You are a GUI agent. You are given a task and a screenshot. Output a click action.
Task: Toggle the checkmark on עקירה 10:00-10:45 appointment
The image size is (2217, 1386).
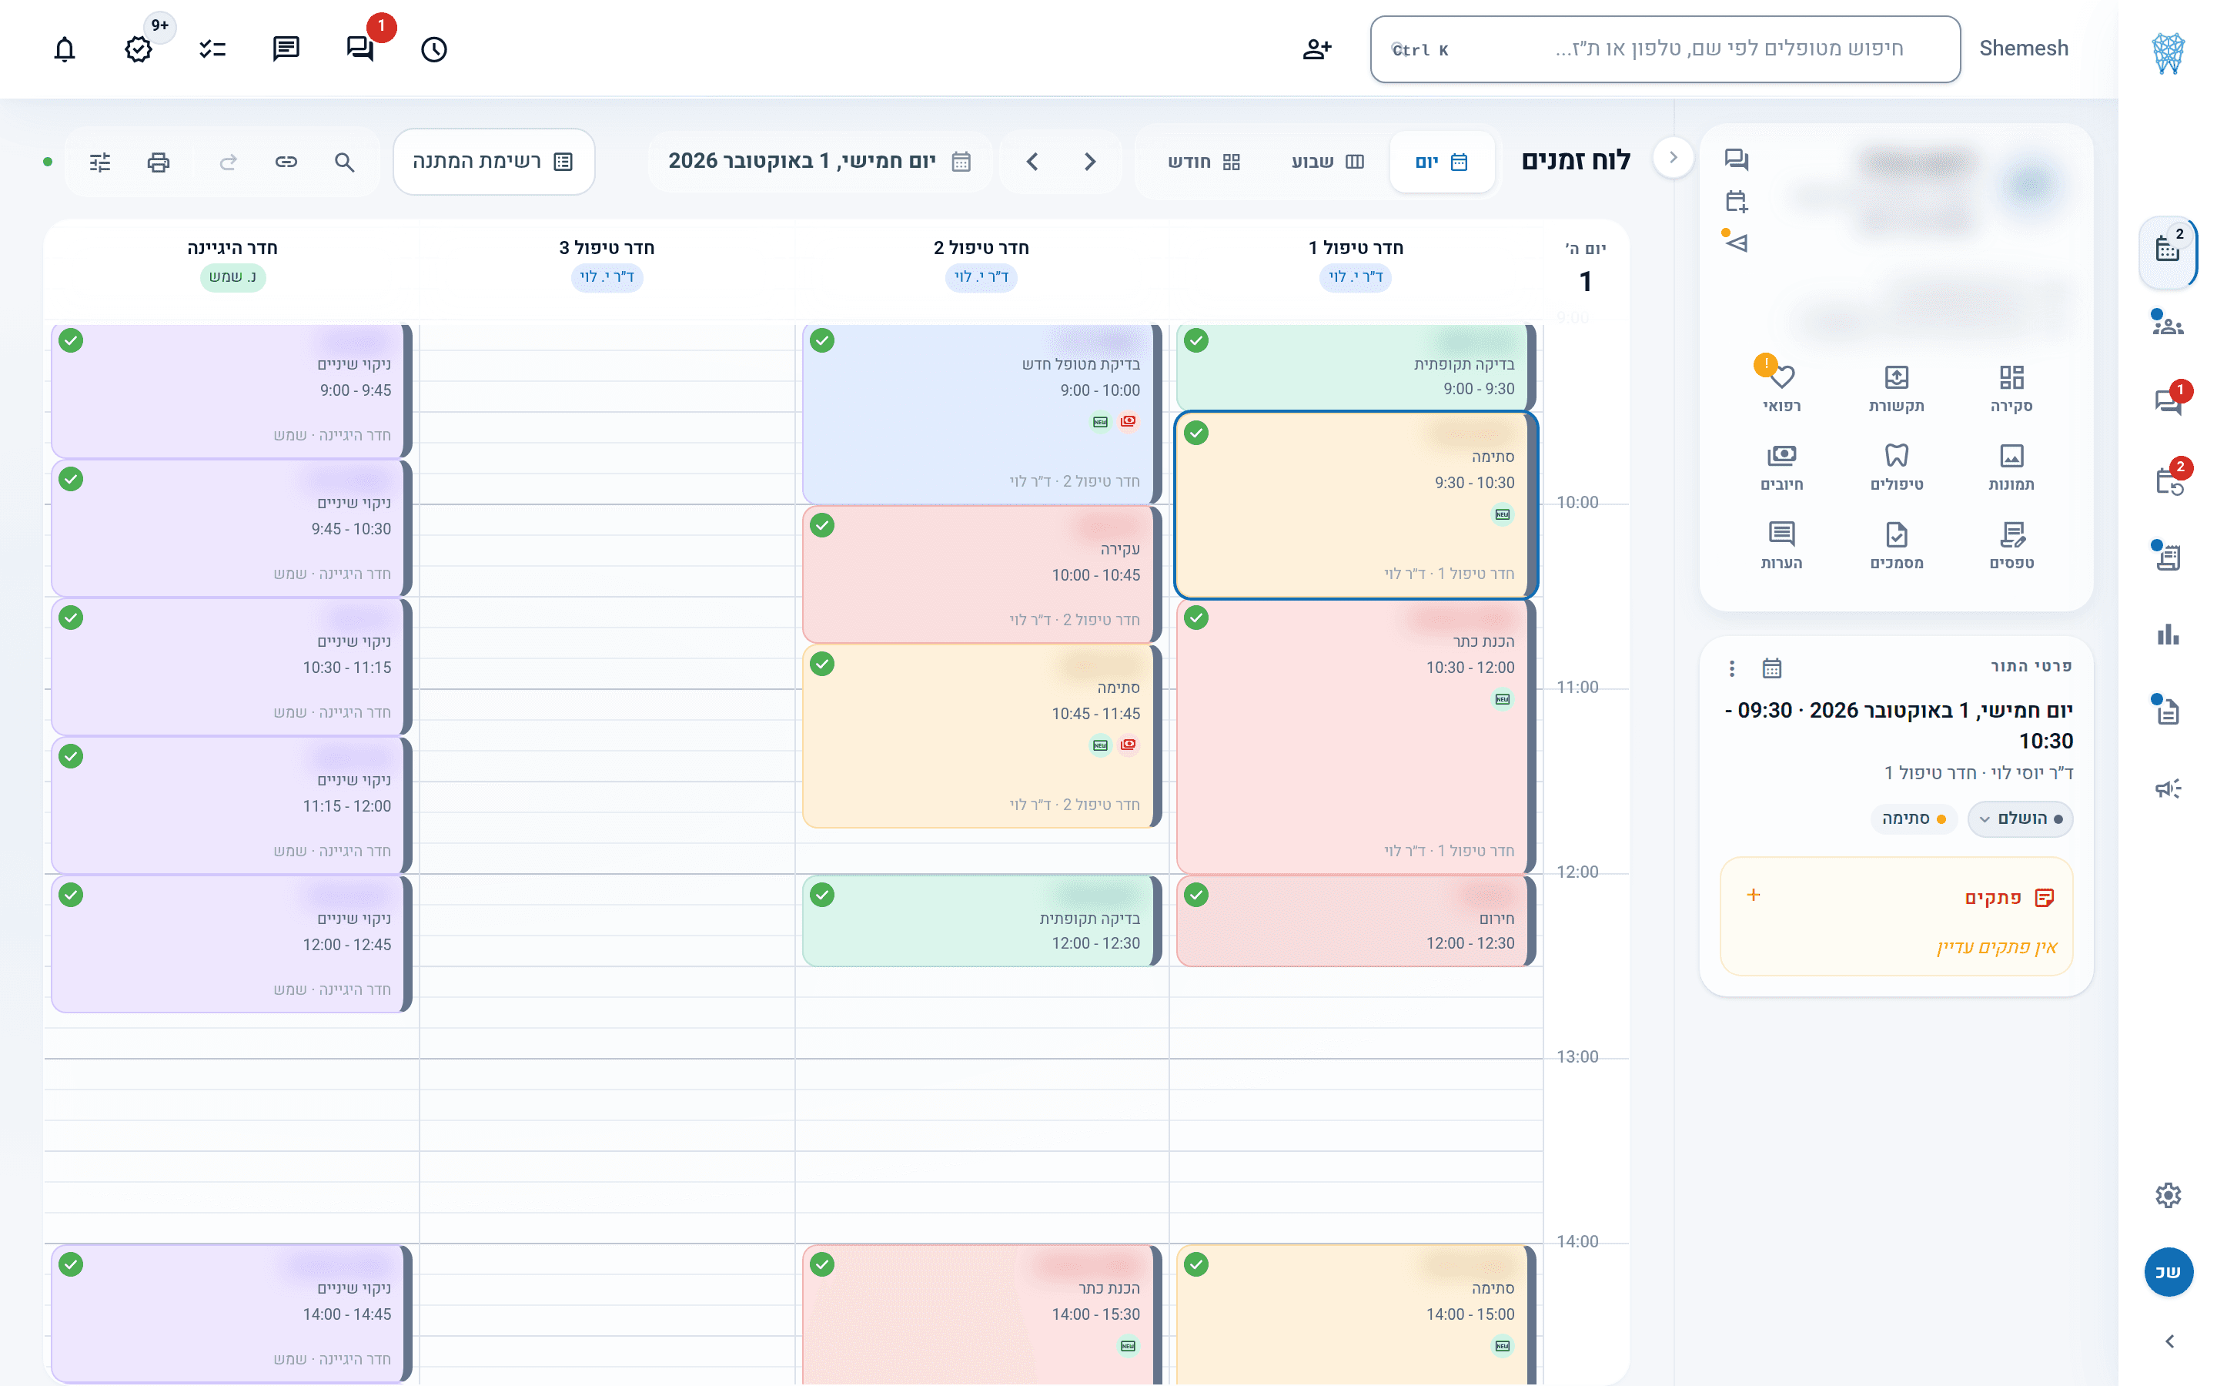(822, 525)
